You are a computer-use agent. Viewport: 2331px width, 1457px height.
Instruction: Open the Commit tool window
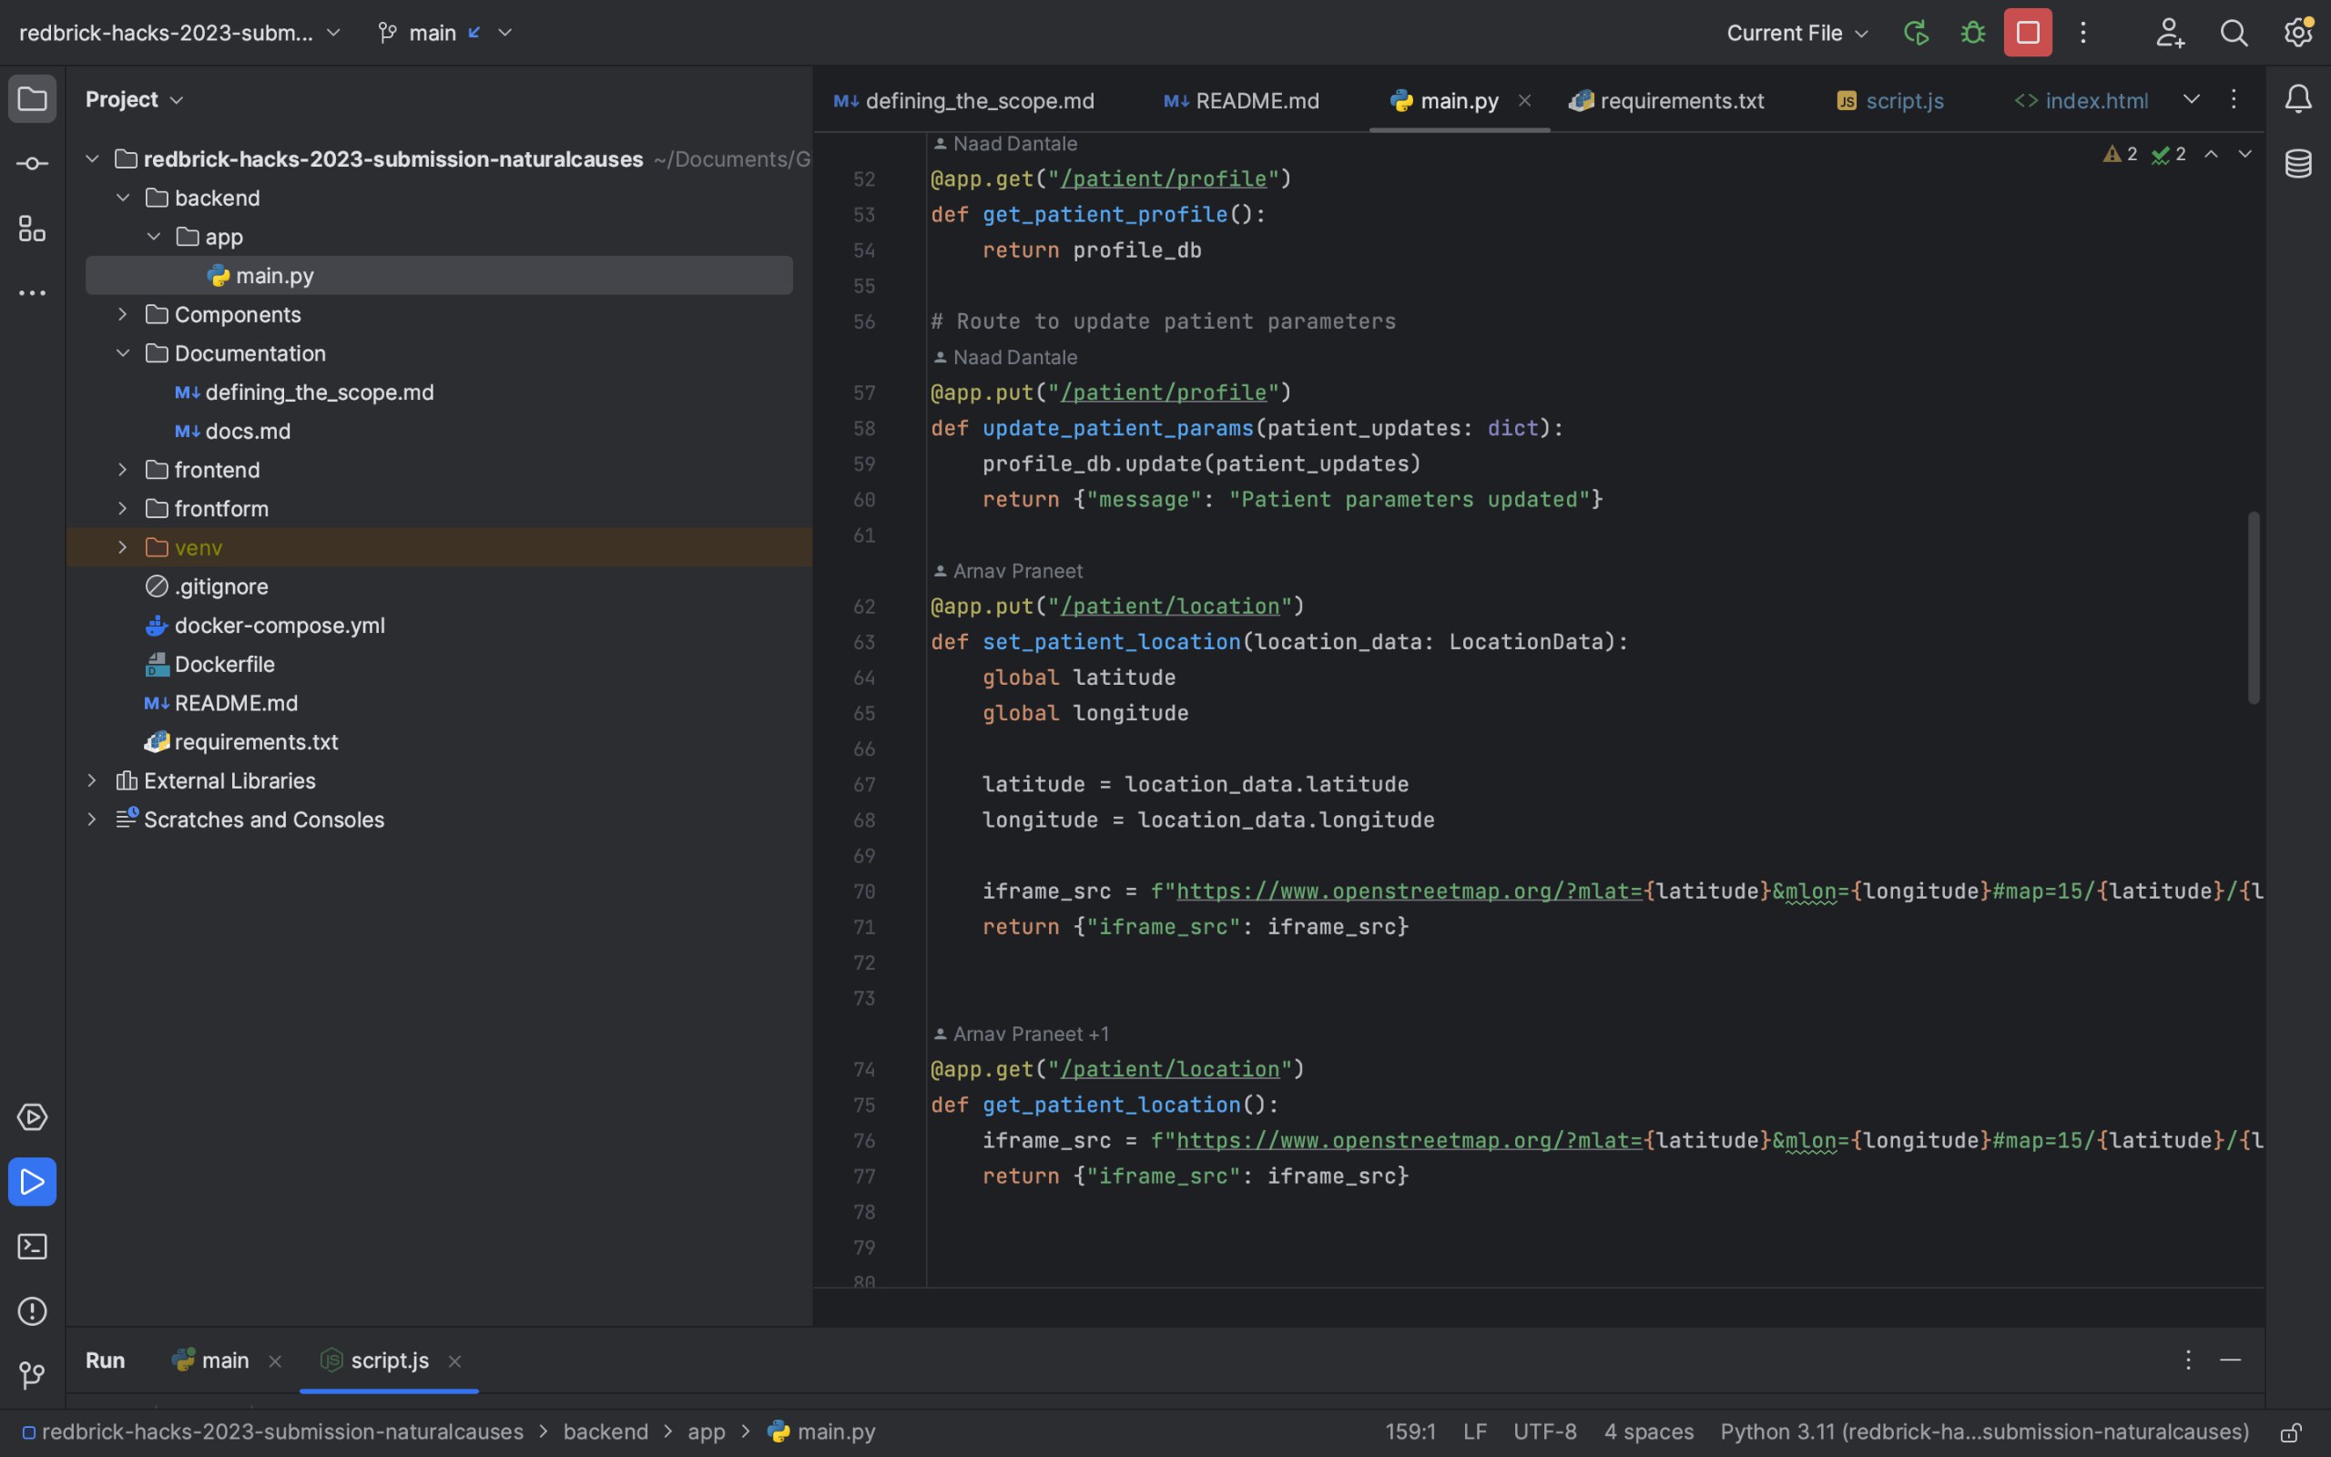click(32, 164)
